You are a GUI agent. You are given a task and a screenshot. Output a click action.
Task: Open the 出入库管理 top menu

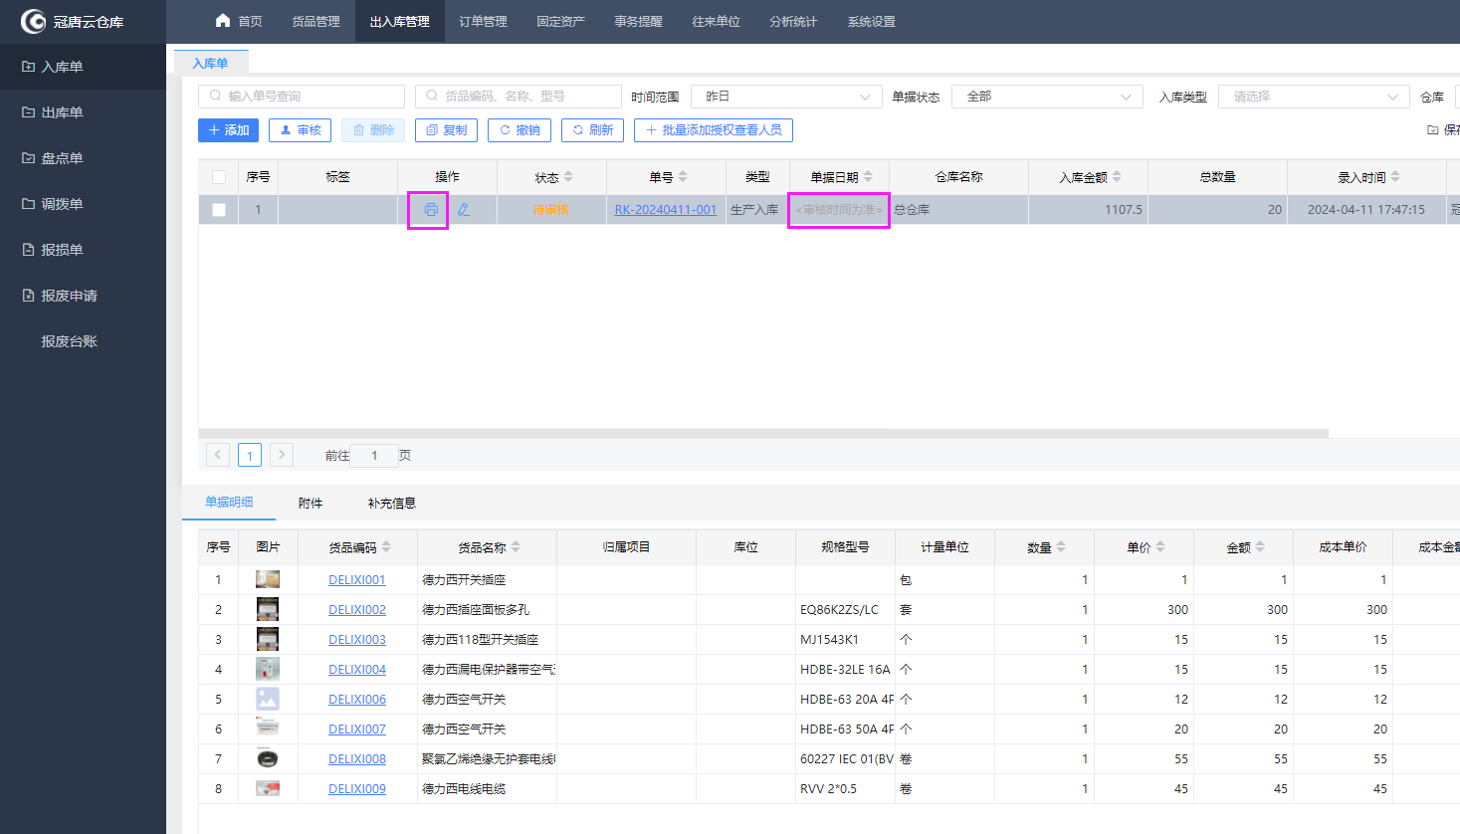(399, 21)
